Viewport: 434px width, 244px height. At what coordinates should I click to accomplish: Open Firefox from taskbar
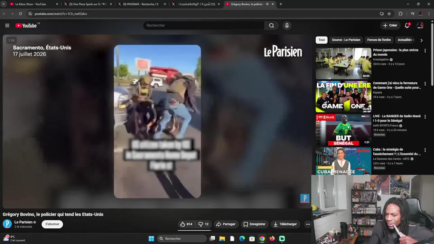(x=272, y=239)
